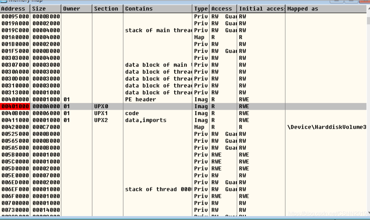Image resolution: width=370 pixels, height=220 pixels.
Task: Click size 0000A000 cell
Action: pyautogui.click(x=46, y=106)
